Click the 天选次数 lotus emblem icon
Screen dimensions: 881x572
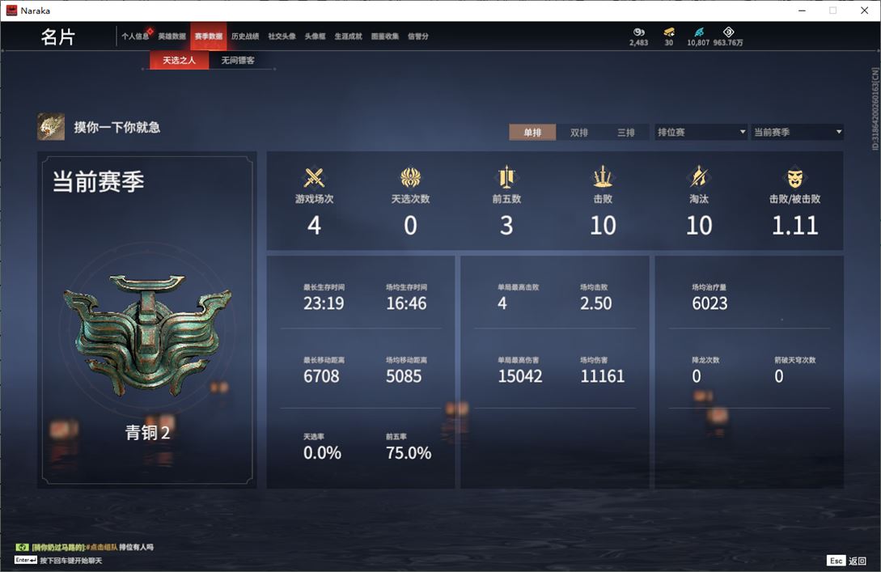click(x=410, y=177)
